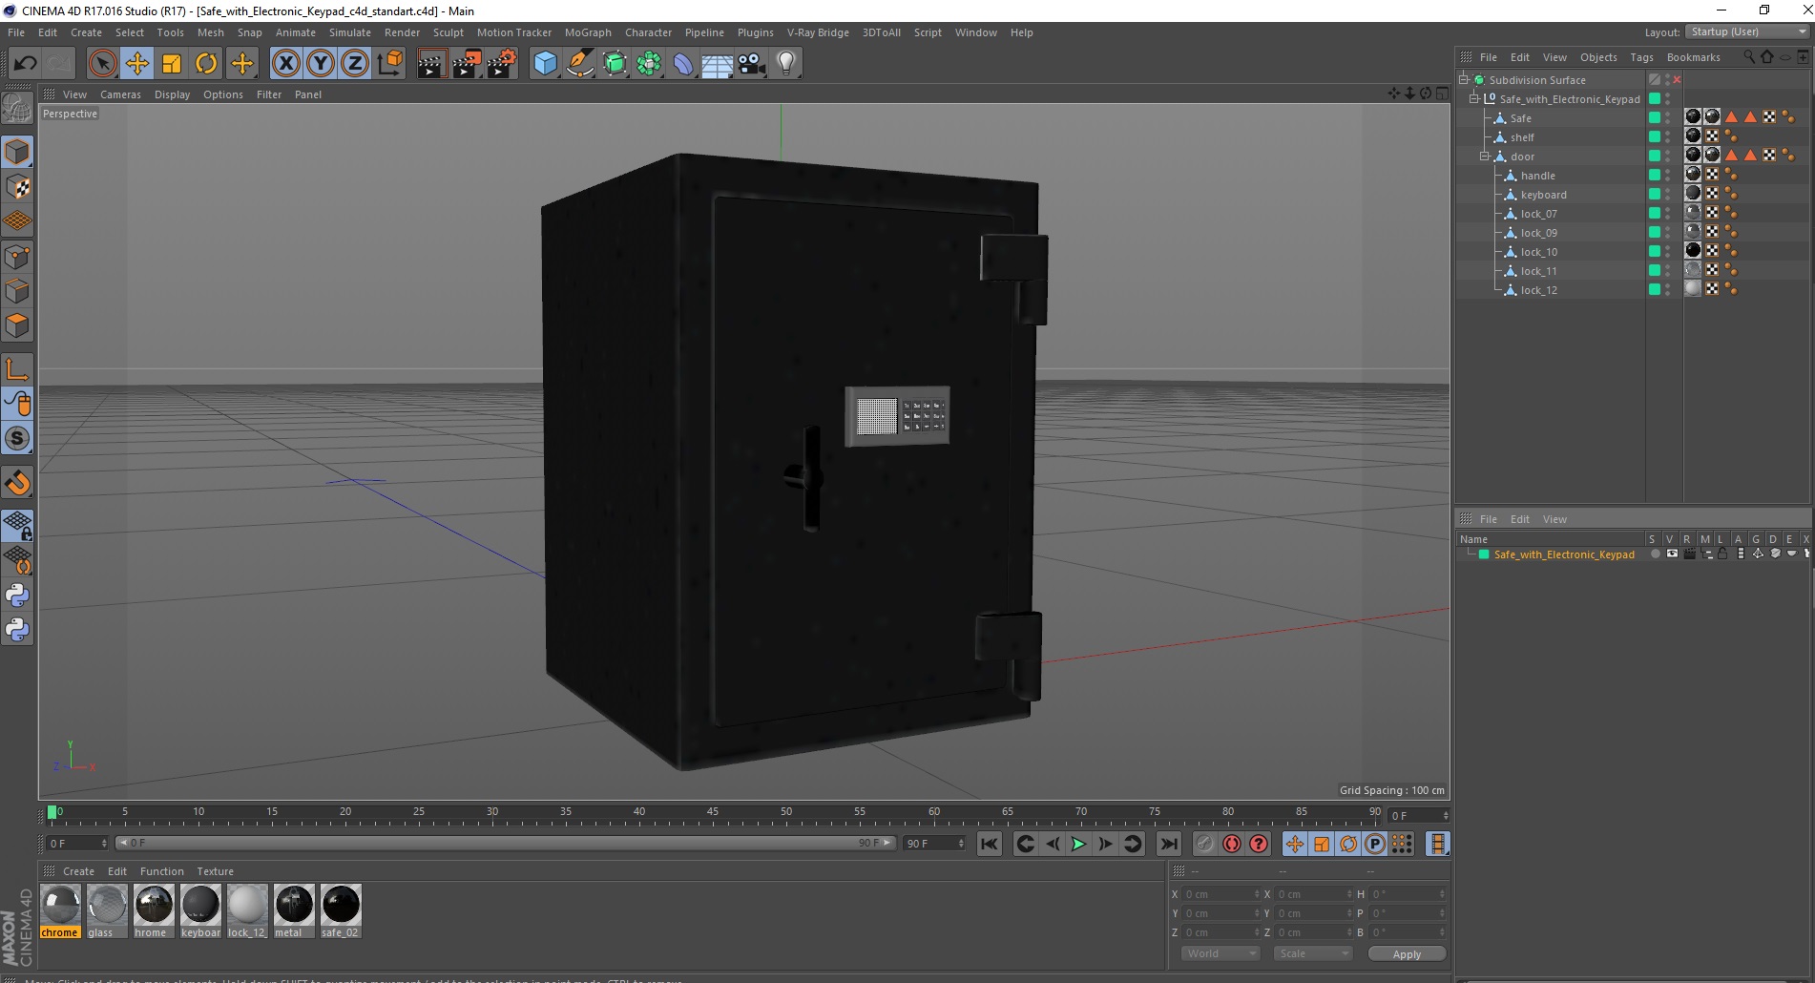Open the Layout Startup dropdown
Viewport: 1815px width, 983px height.
(1747, 31)
